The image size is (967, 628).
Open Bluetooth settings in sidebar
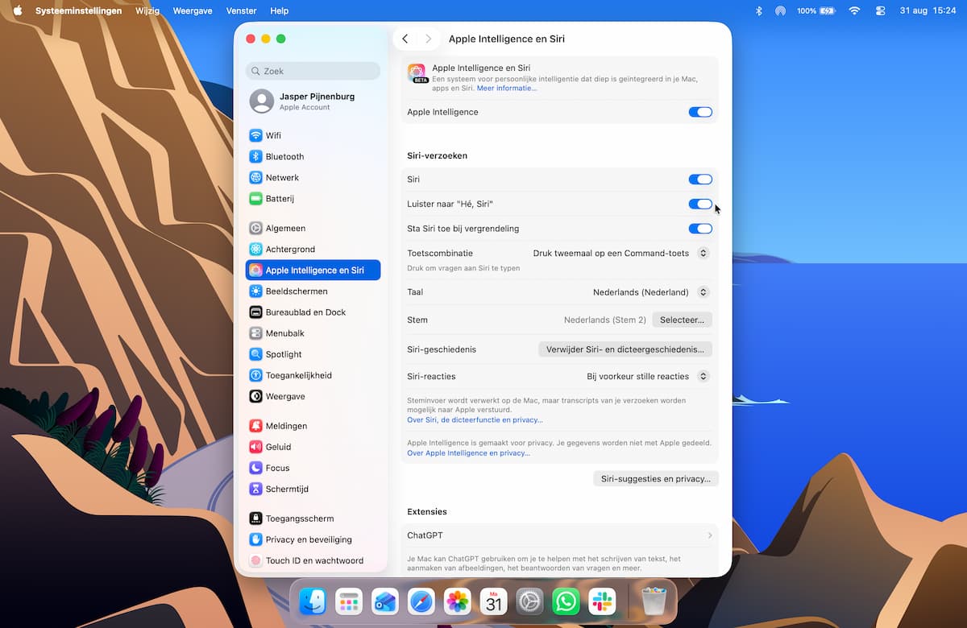tap(313, 156)
